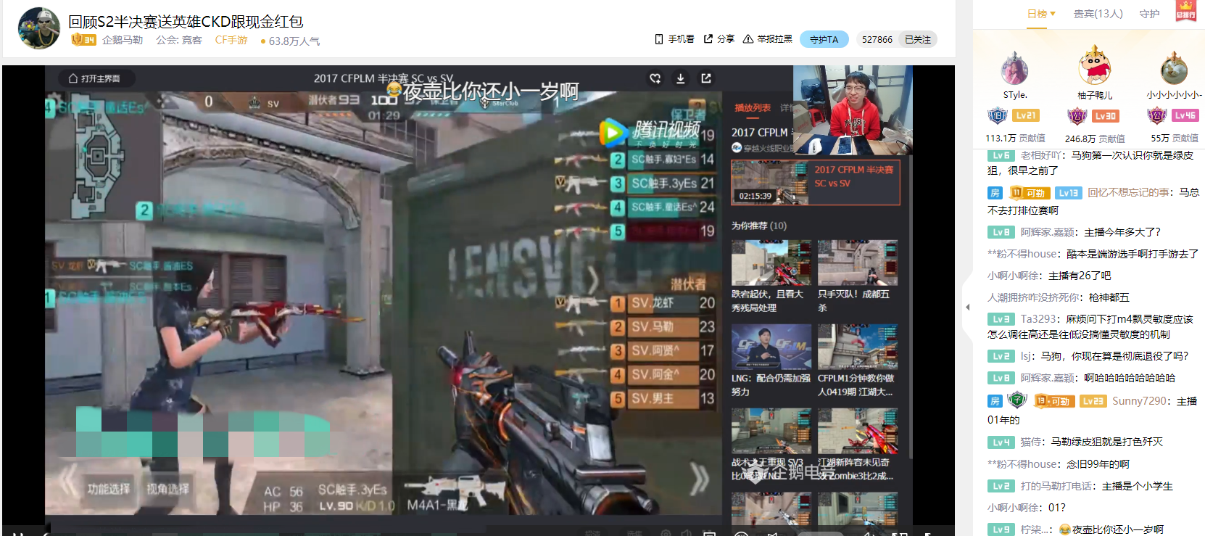Open the red ranking icon at top right

(x=1185, y=12)
